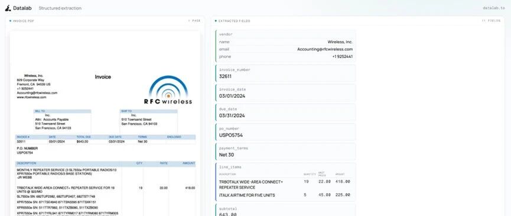Click the line_items field label
511x216 pixels.
click(x=230, y=167)
